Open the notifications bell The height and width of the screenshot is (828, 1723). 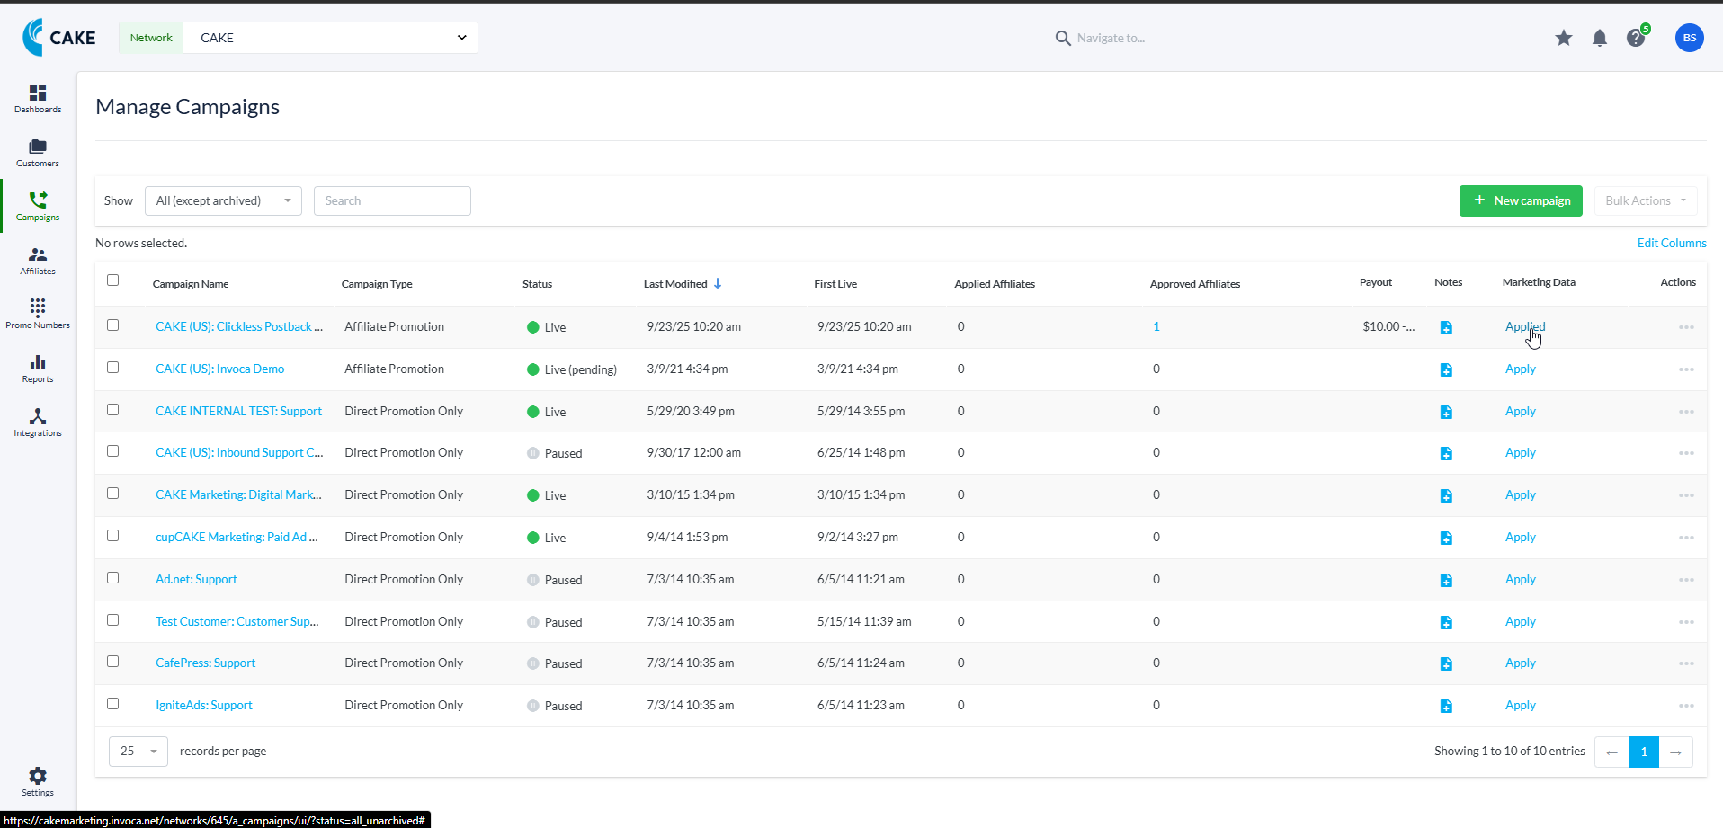tap(1600, 38)
